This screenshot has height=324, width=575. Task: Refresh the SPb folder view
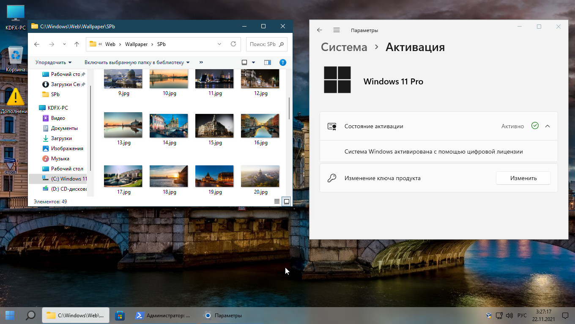pyautogui.click(x=233, y=44)
